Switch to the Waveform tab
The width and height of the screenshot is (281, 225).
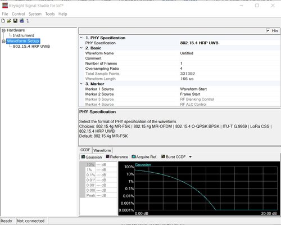(x=102, y=150)
